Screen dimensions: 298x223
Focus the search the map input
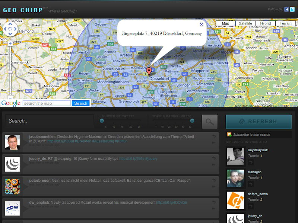[47, 103]
